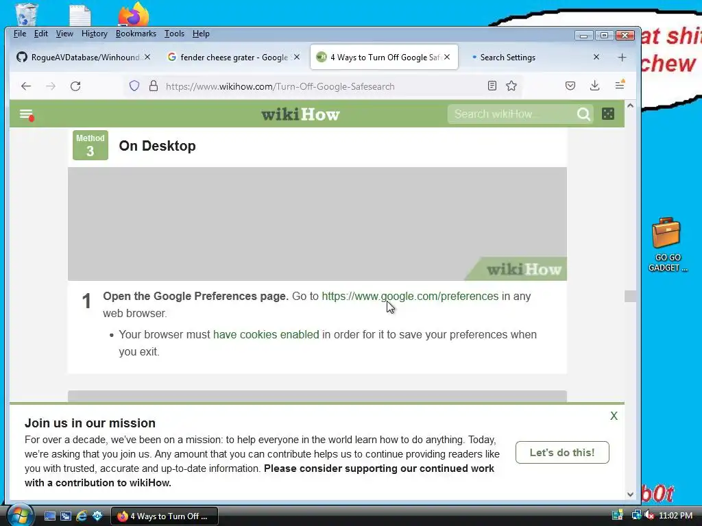
Task: Launch Internet Explorer from quick launch
Action: point(82,516)
